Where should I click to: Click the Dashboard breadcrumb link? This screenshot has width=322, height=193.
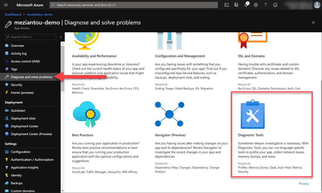click(x=13, y=14)
